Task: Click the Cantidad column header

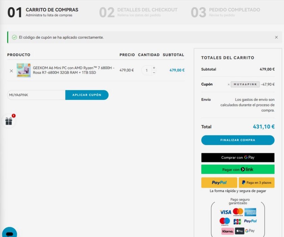Action: tap(149, 55)
